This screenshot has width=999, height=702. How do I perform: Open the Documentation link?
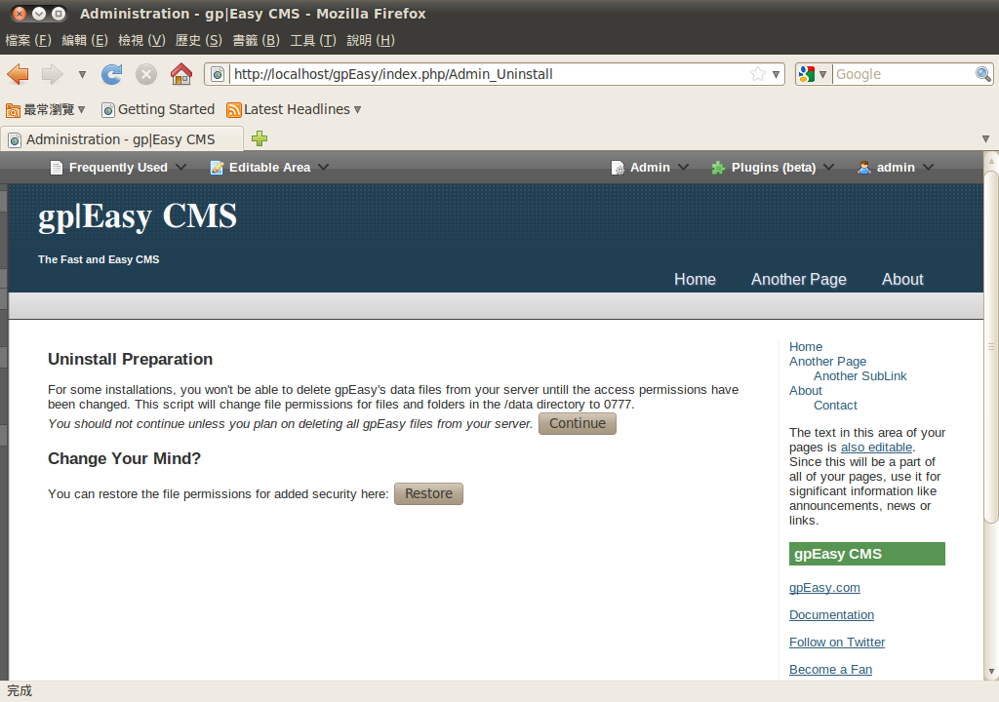tap(831, 614)
